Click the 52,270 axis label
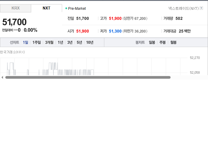 tap(195, 58)
